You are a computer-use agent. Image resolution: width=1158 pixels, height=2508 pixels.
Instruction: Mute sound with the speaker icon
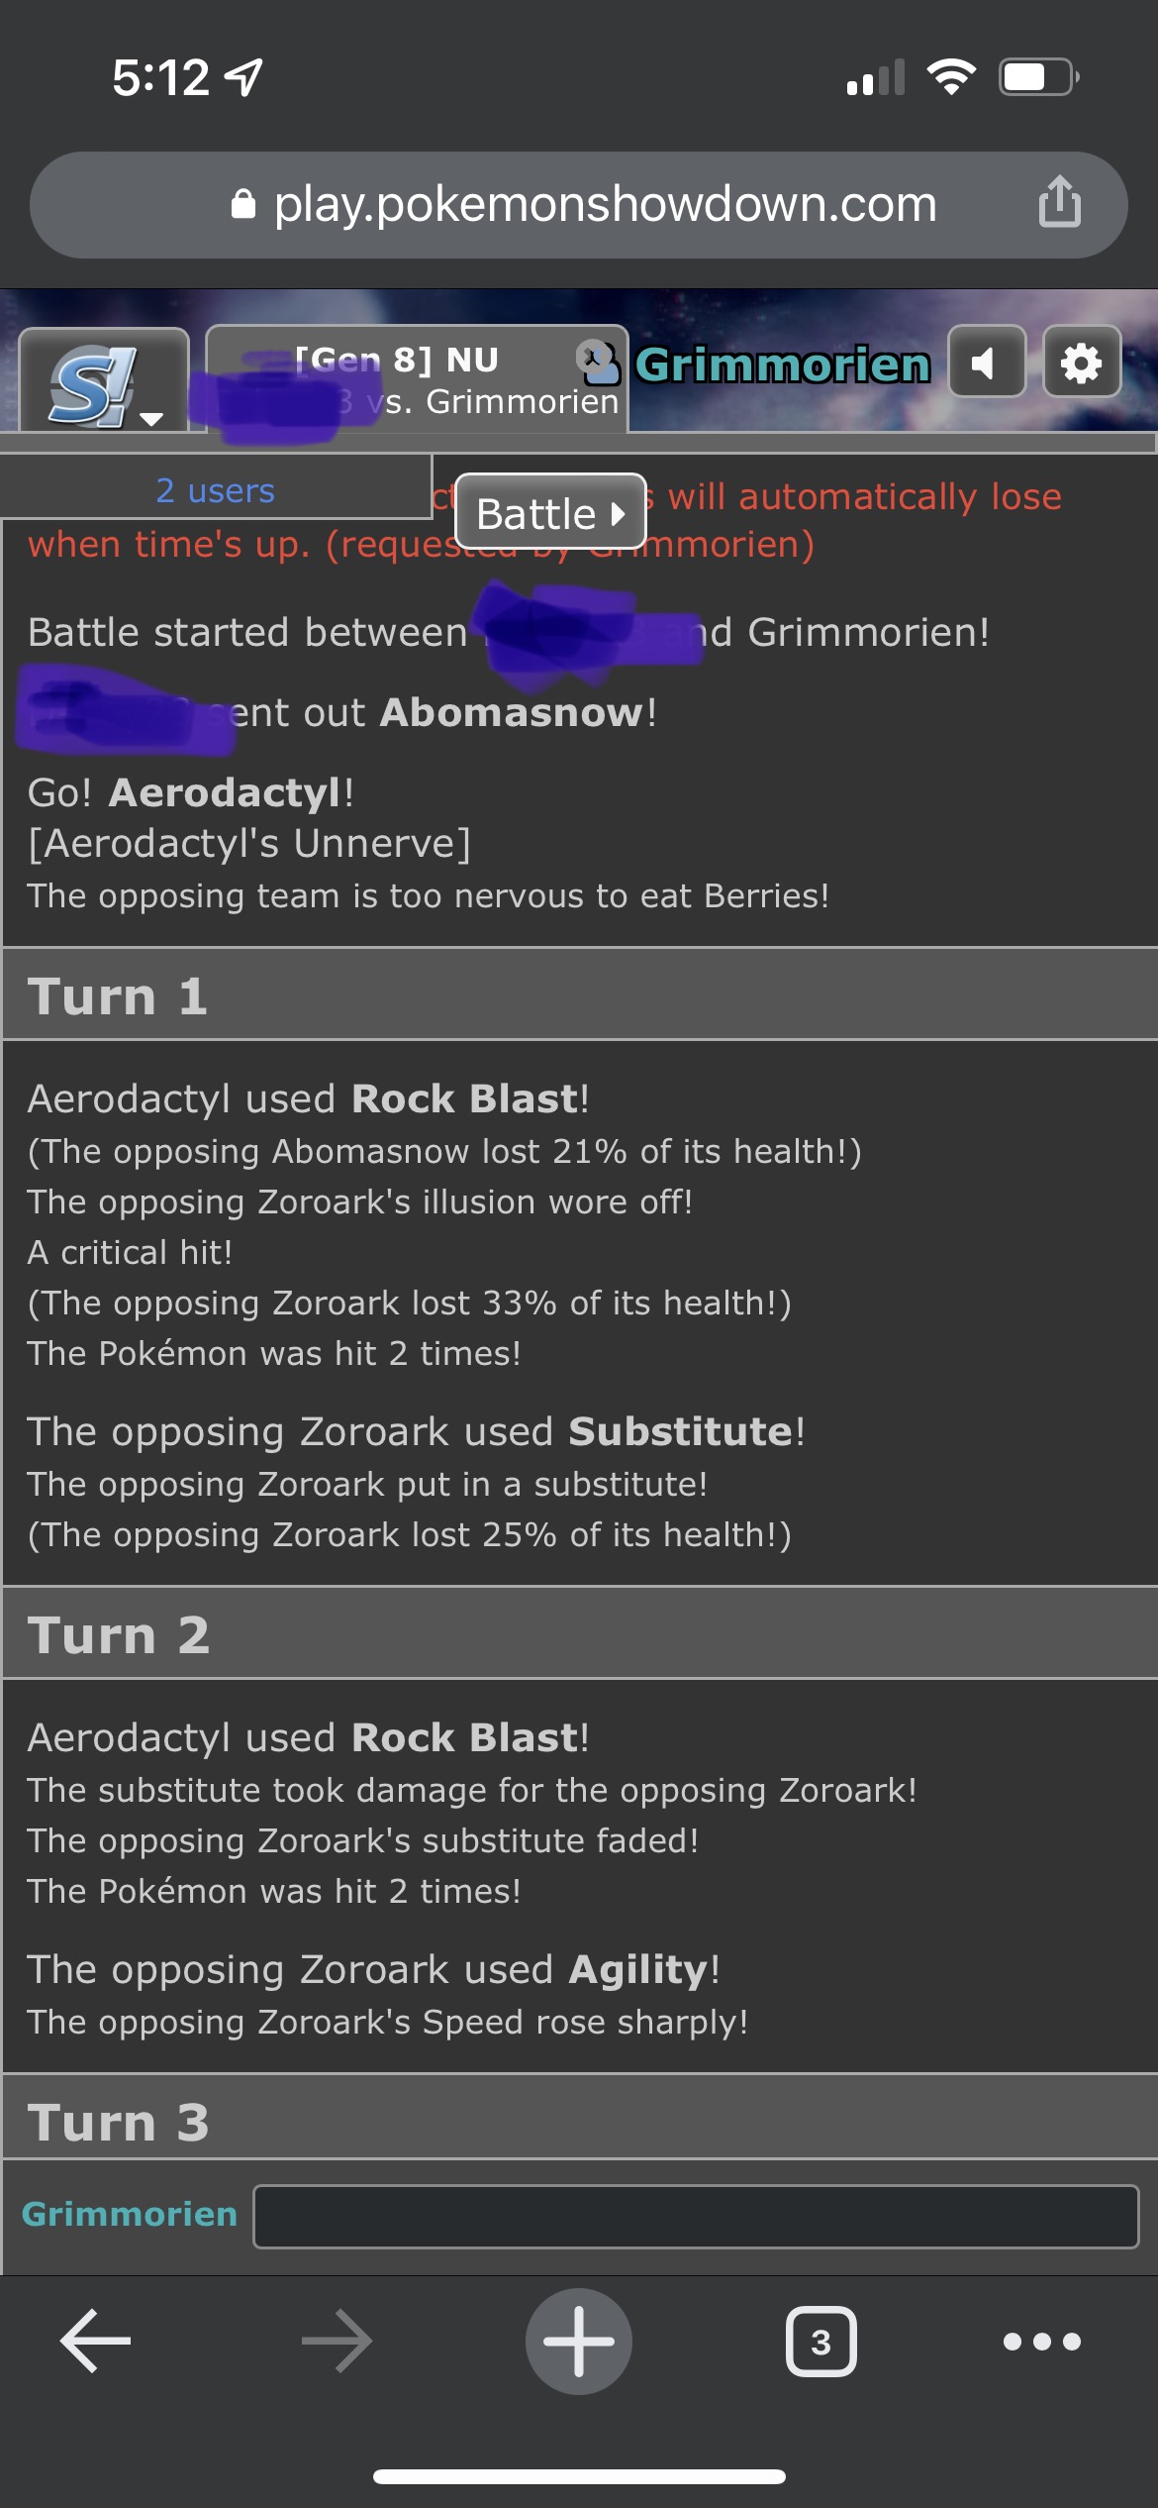(987, 363)
